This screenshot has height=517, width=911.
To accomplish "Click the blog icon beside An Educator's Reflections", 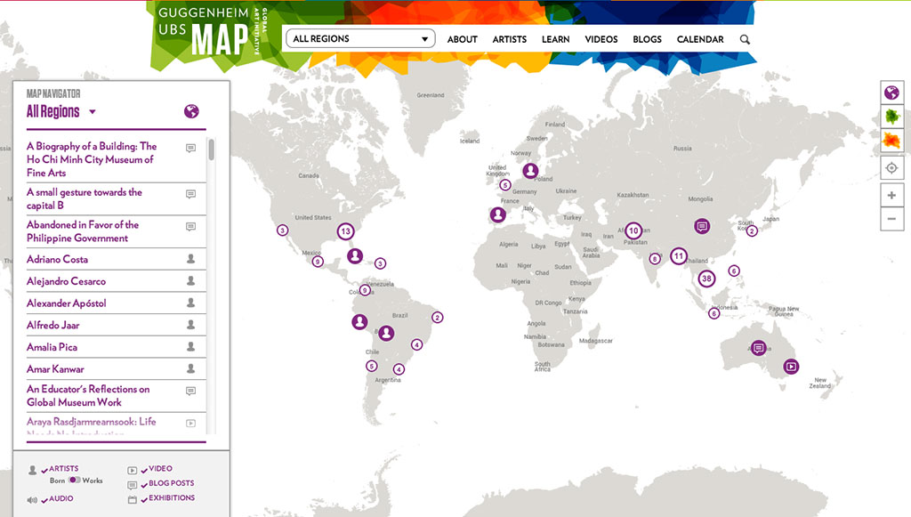I will [190, 391].
